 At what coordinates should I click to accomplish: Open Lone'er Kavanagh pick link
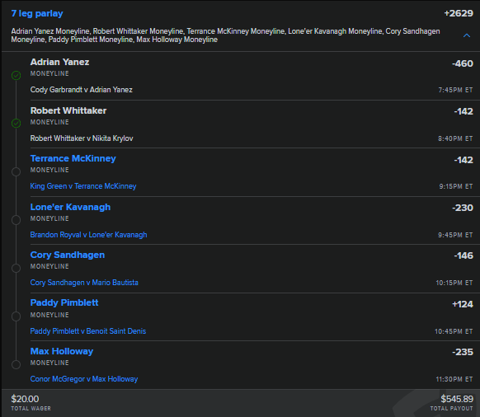pos(70,207)
